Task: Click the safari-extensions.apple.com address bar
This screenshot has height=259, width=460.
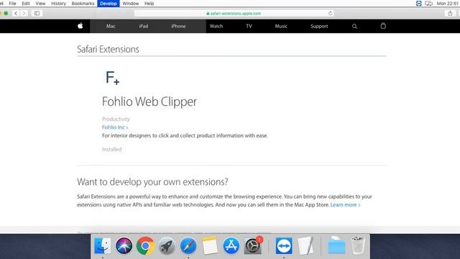Action: tap(234, 13)
